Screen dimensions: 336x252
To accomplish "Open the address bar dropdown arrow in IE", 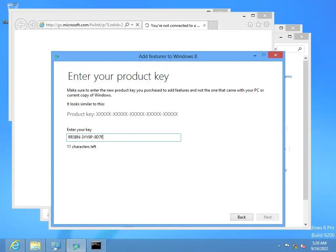I will (x=132, y=25).
